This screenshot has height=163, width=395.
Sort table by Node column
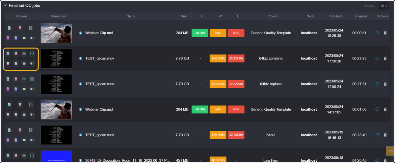tap(310, 16)
